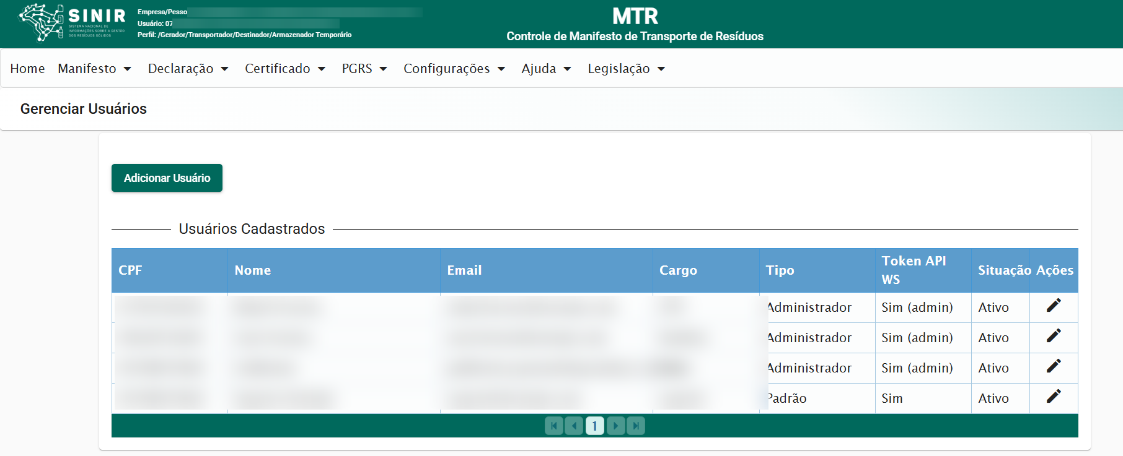Edit the second Administrador user row
1123x456 pixels.
click(x=1054, y=335)
